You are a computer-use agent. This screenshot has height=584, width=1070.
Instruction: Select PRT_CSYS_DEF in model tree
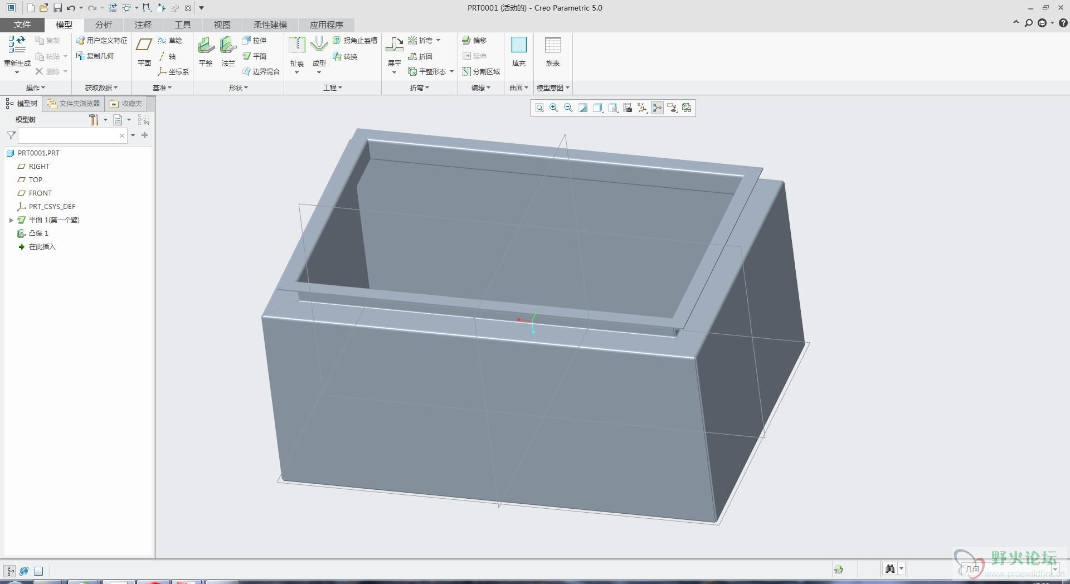[x=47, y=207]
